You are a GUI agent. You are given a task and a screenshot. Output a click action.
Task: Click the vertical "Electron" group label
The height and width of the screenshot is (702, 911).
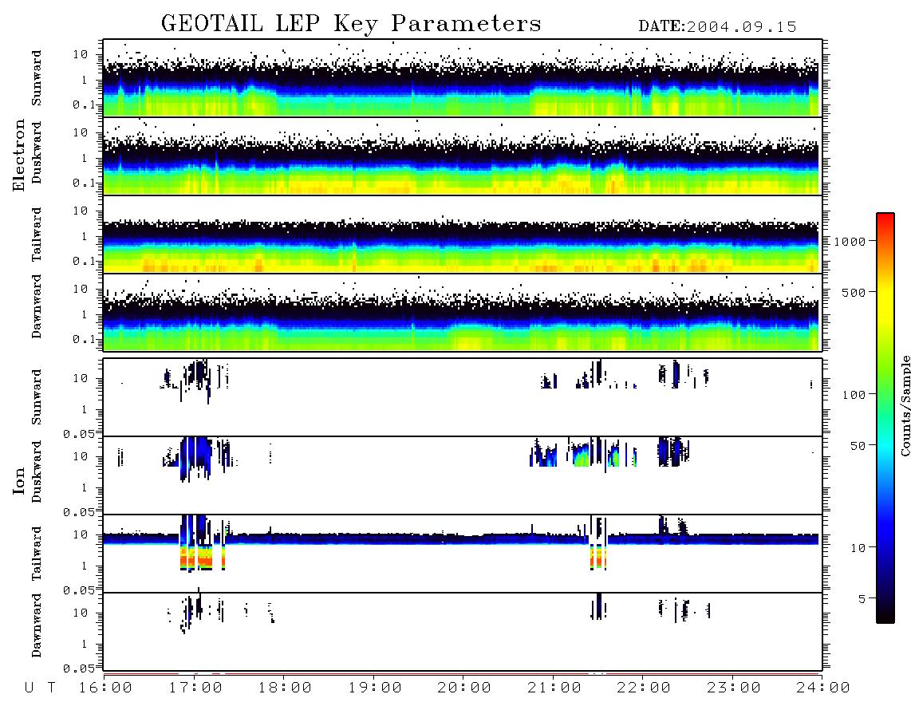click(x=19, y=156)
